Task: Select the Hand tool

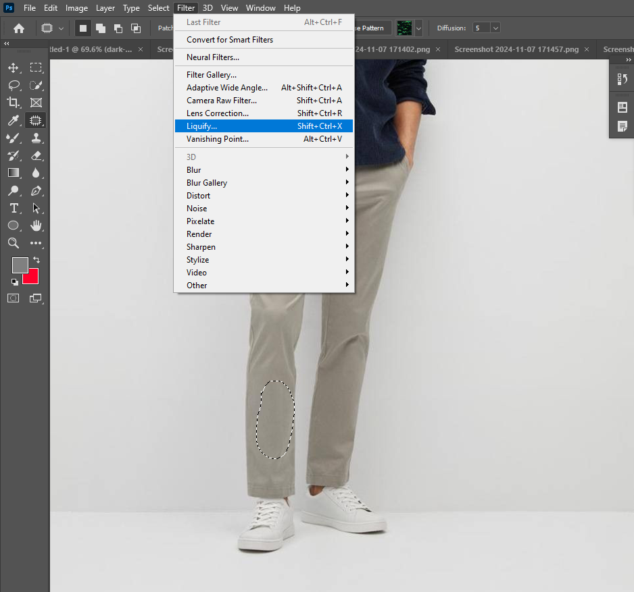Action: point(36,225)
